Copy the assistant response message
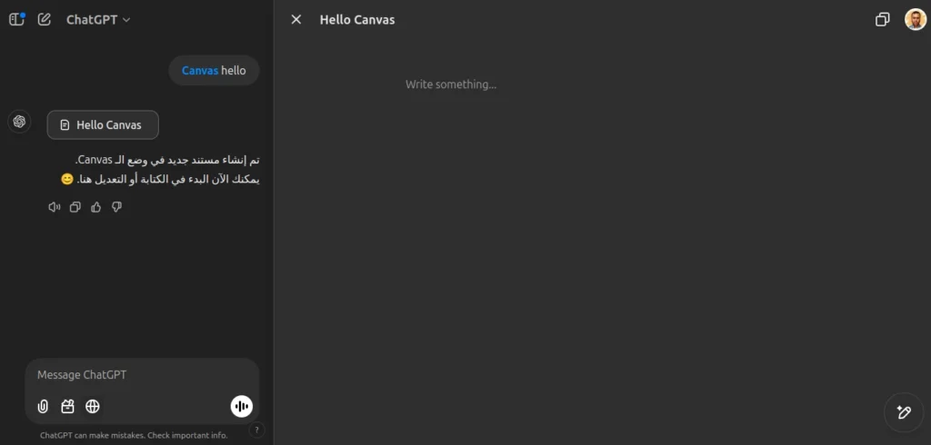 (x=75, y=207)
